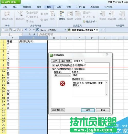Click the Duplicates (重复项) icon

62,14
